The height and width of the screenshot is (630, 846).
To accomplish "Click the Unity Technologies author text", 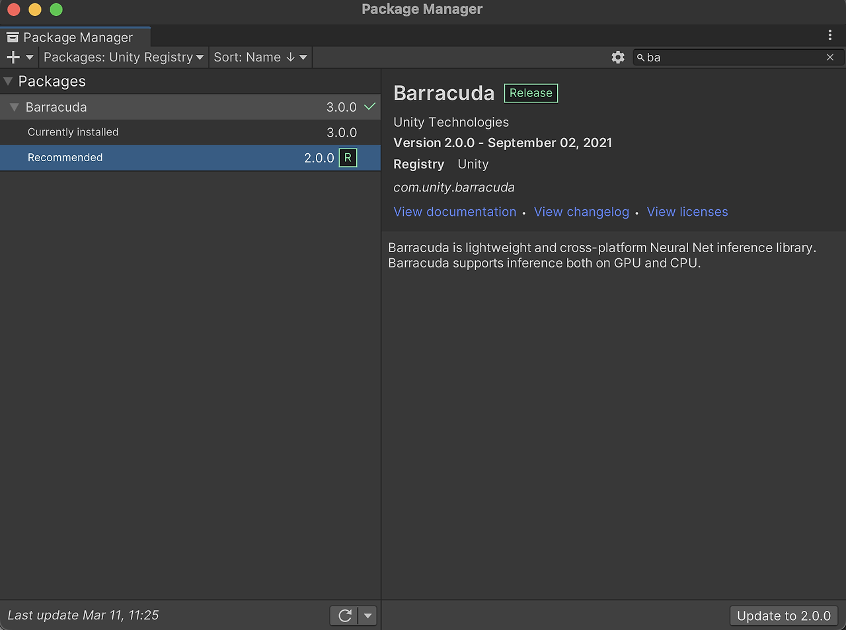I will [x=451, y=122].
